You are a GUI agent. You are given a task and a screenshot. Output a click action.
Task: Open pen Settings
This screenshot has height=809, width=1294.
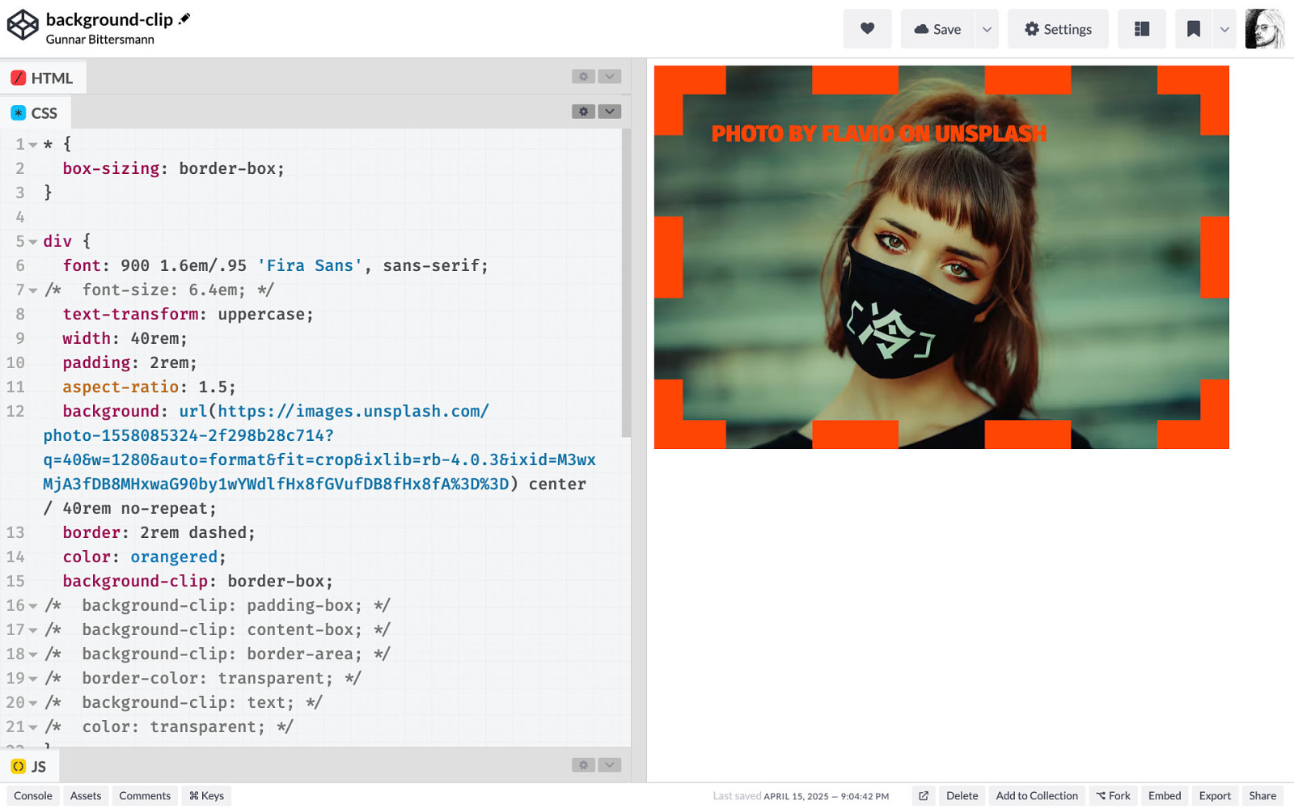[1058, 29]
